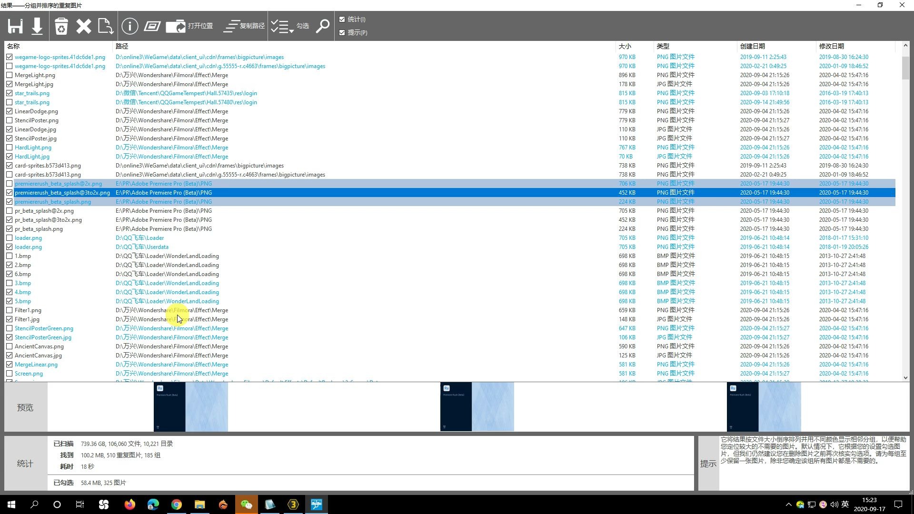Click the list scrollbar down arrow
The image size is (914, 514).
point(905,377)
